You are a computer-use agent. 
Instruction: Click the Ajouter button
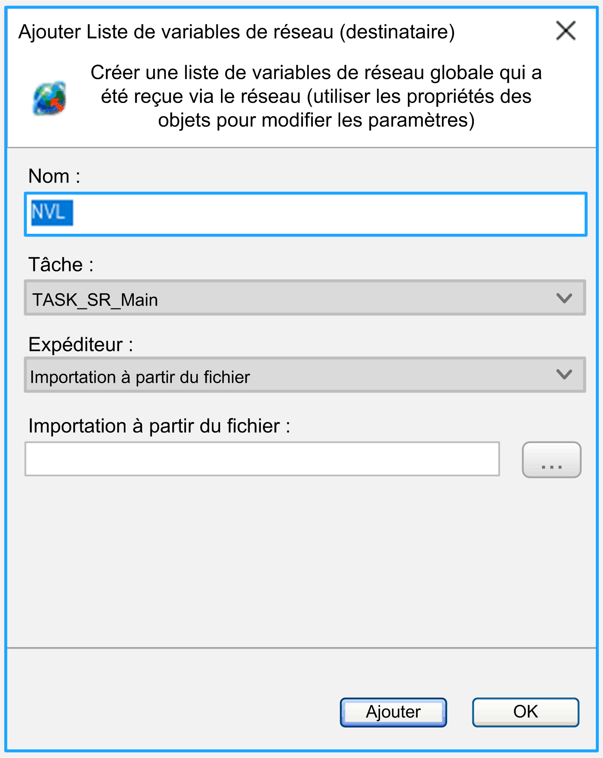pyautogui.click(x=393, y=712)
